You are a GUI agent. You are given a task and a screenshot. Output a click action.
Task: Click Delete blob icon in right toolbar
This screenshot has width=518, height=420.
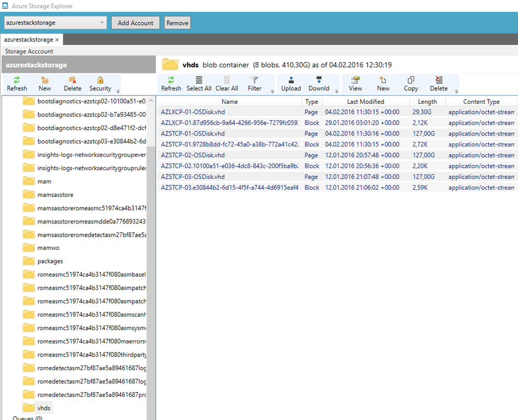(x=439, y=80)
